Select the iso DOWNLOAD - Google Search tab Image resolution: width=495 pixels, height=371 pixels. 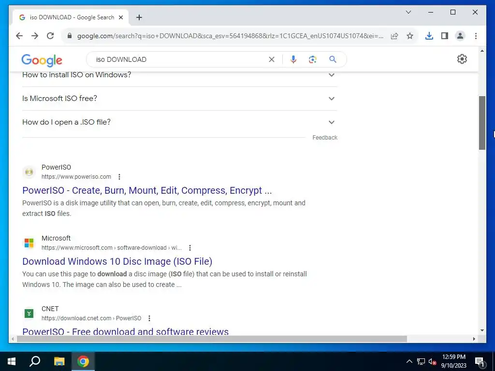click(71, 17)
